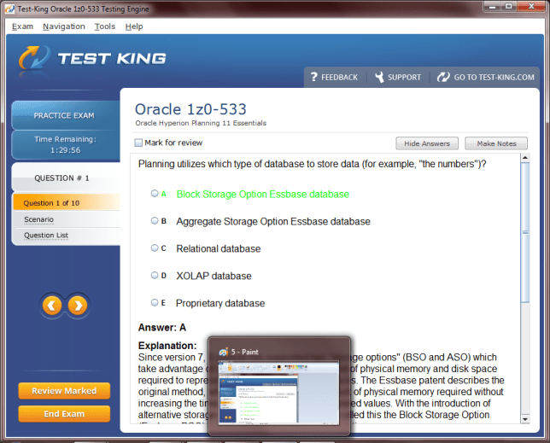Click the 5 - Paint window thumbnail preview
The image size is (550, 443).
pos(279,393)
